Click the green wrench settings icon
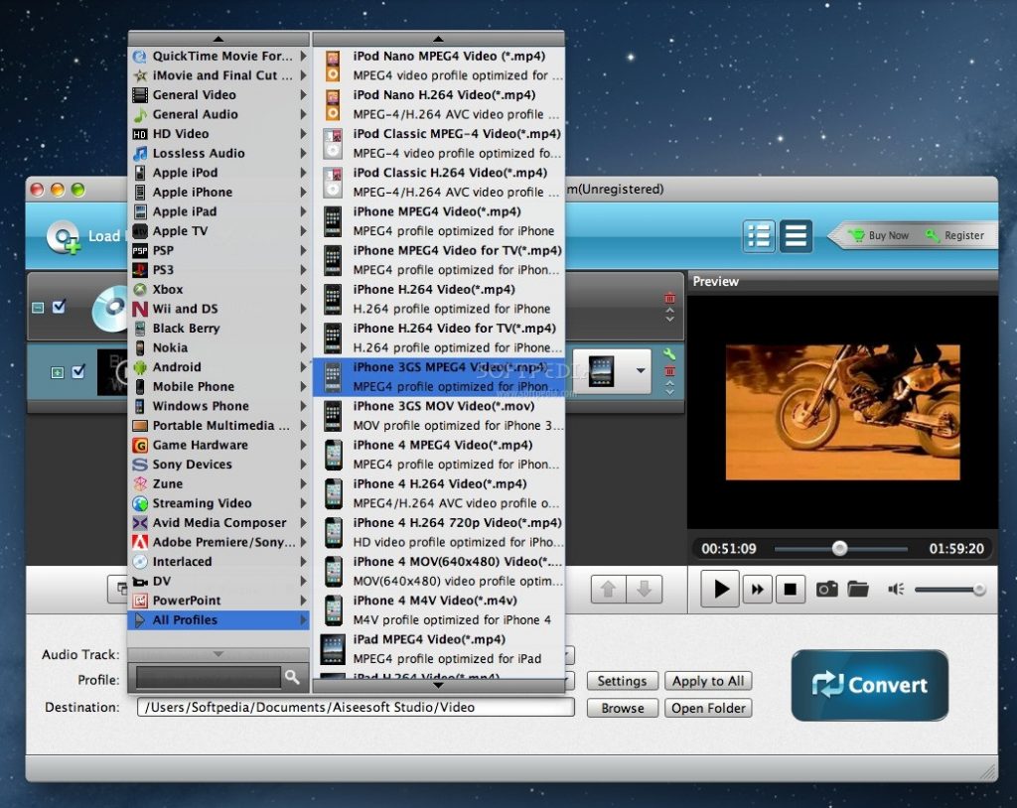 (x=669, y=354)
